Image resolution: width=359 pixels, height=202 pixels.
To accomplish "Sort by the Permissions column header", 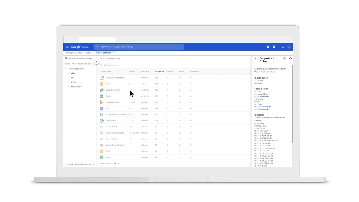I will click(x=195, y=71).
